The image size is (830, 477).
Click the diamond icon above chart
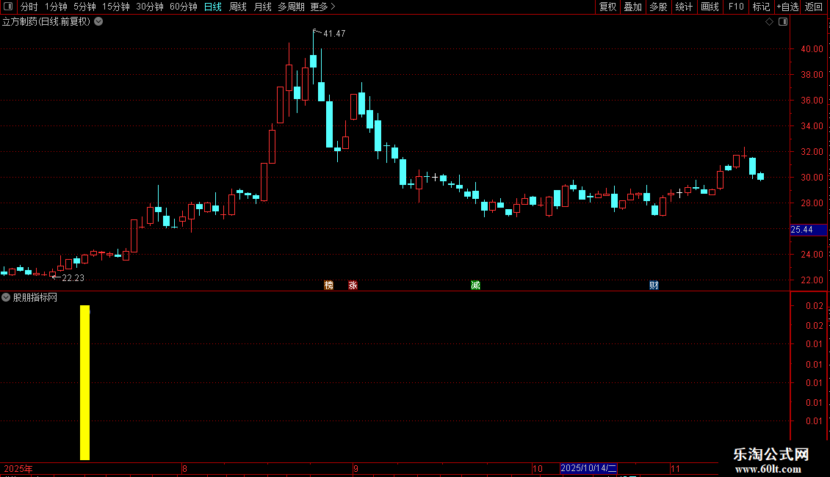[770, 22]
